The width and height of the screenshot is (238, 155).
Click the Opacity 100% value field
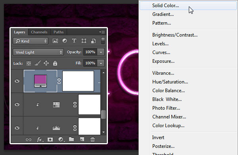90,52
